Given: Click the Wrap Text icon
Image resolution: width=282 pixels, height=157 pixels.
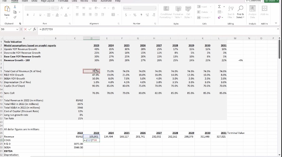Looking at the screenshot, I should (113, 8).
